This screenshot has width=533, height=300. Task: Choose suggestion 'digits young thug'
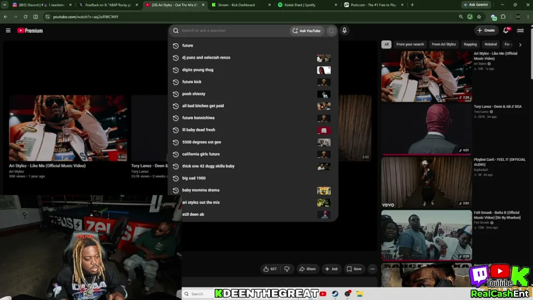point(253,70)
